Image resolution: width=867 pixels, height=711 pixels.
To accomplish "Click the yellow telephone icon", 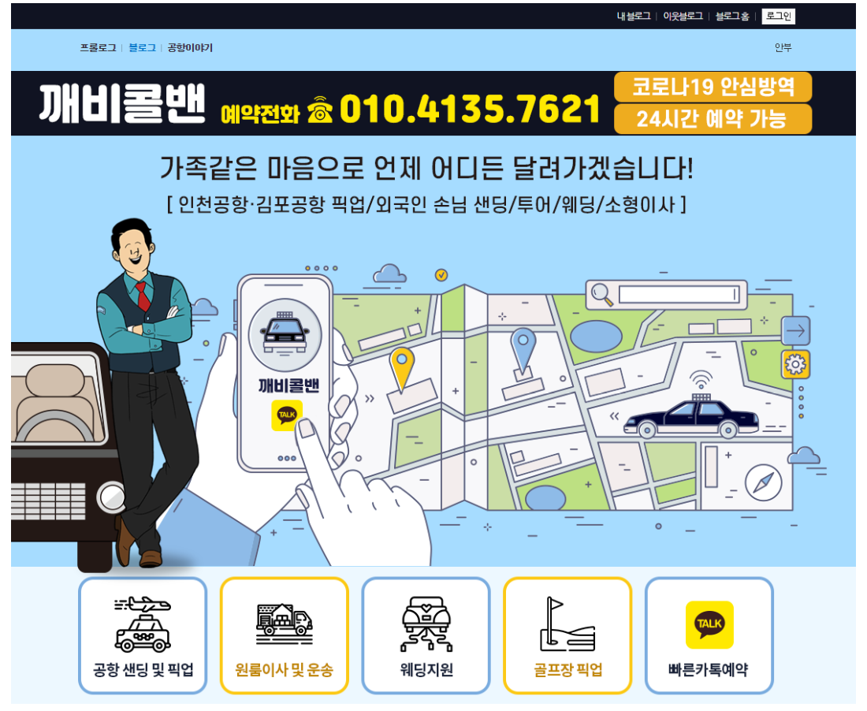I will tap(319, 109).
